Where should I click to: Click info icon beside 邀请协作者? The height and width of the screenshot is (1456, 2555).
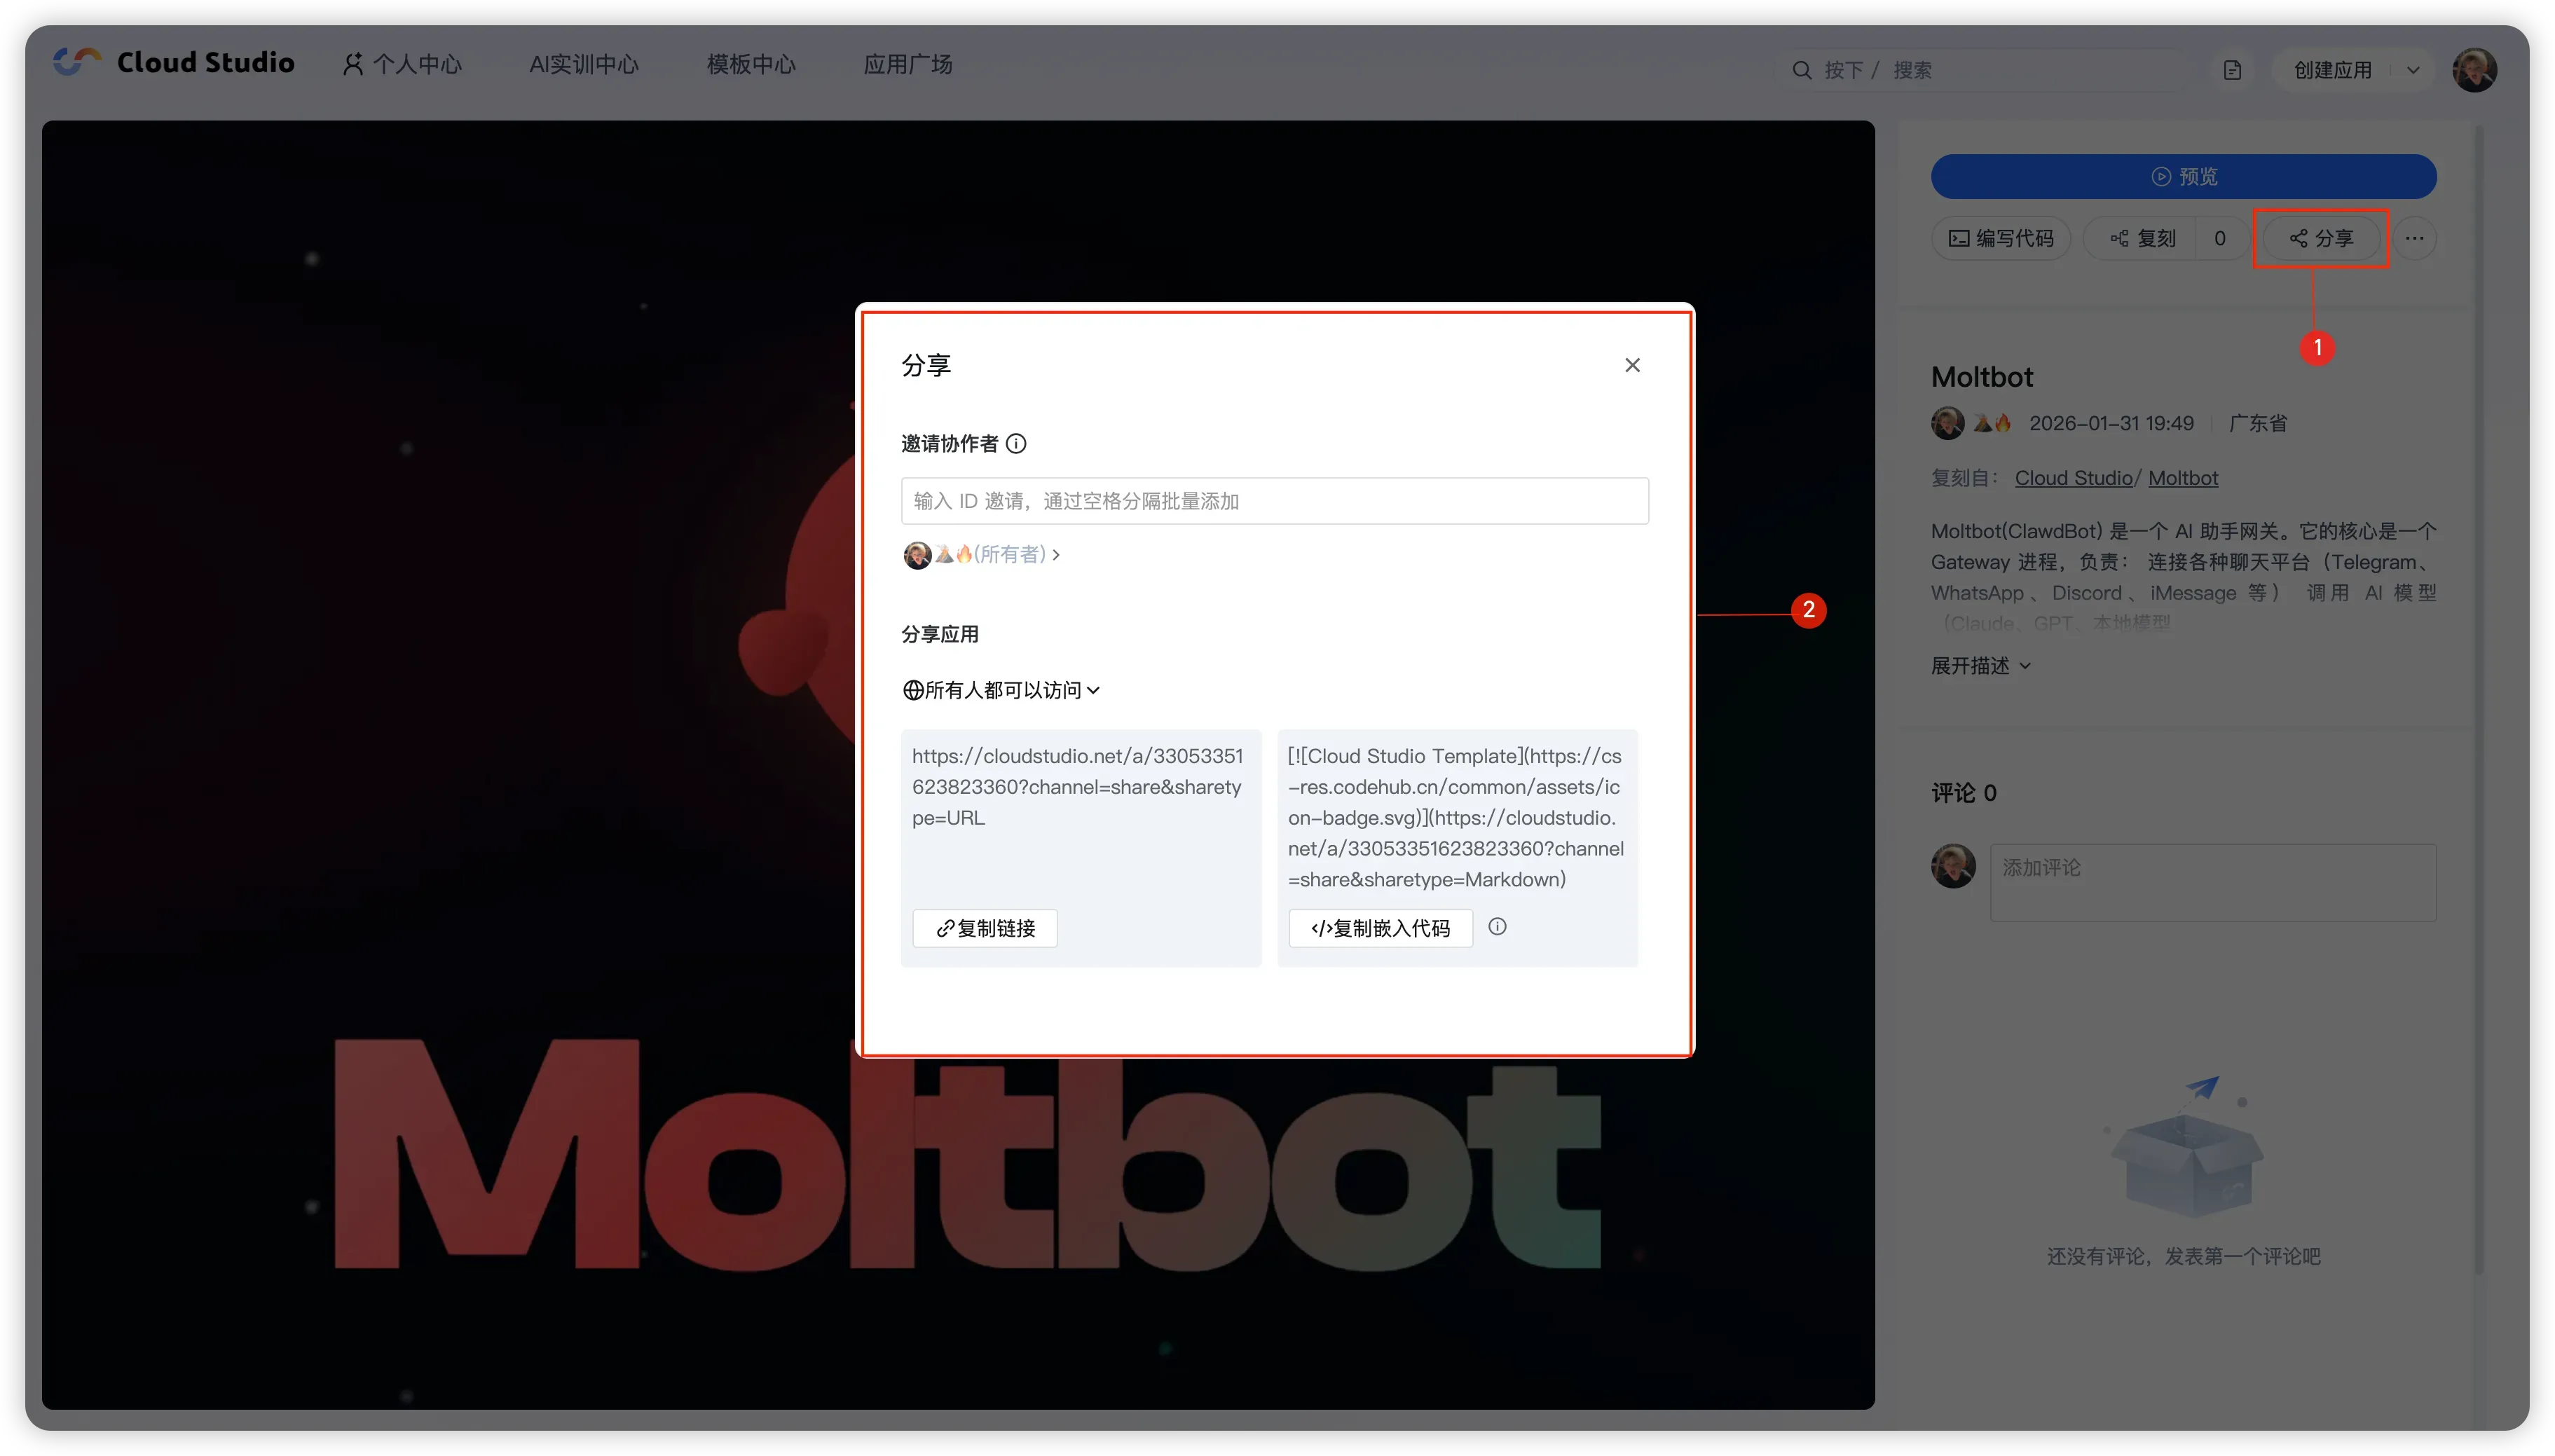pyautogui.click(x=1016, y=443)
